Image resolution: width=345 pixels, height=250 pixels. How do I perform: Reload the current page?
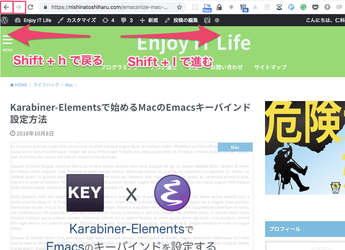tap(31, 6)
